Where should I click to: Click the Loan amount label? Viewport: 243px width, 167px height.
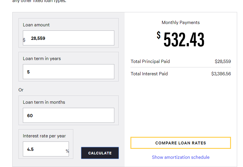[x=36, y=25]
